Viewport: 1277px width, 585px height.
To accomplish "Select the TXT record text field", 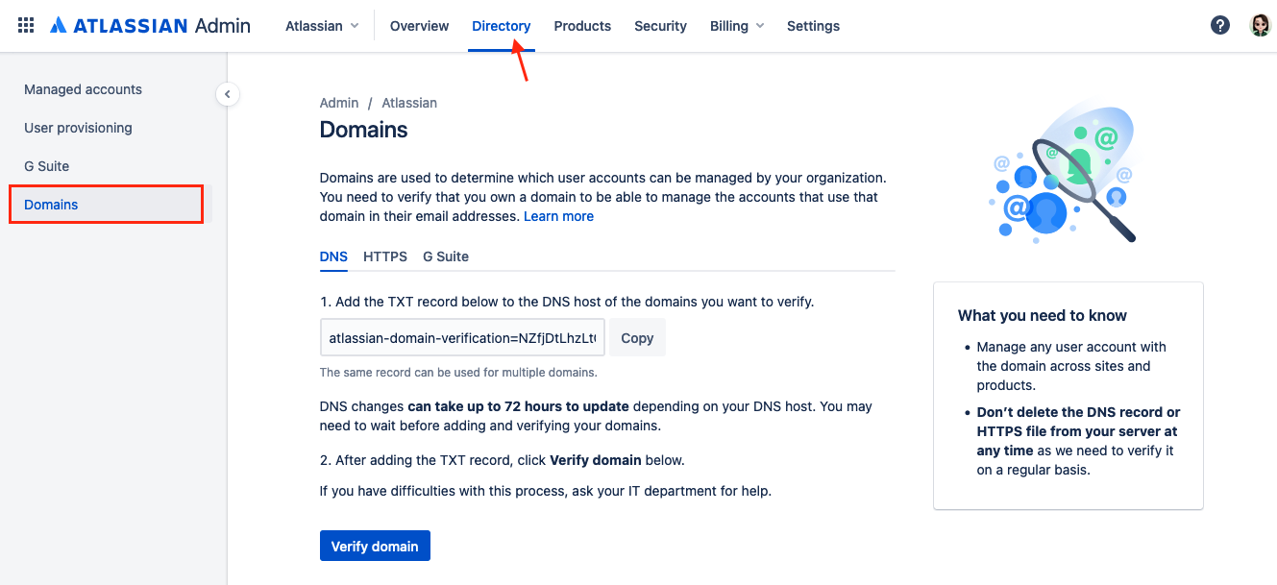I will click(x=461, y=337).
